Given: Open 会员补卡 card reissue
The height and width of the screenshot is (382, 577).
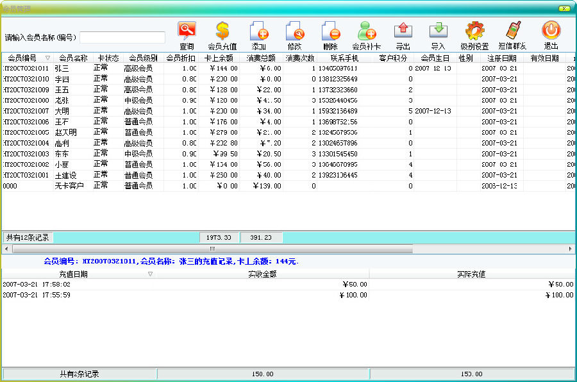Looking at the screenshot, I should click(366, 36).
